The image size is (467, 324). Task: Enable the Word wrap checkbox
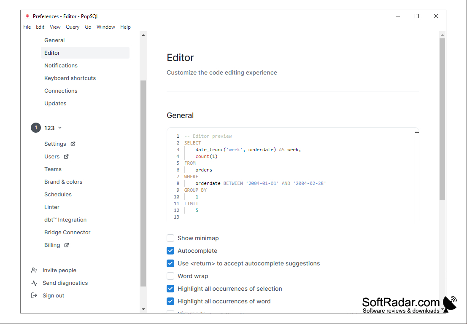(x=170, y=276)
